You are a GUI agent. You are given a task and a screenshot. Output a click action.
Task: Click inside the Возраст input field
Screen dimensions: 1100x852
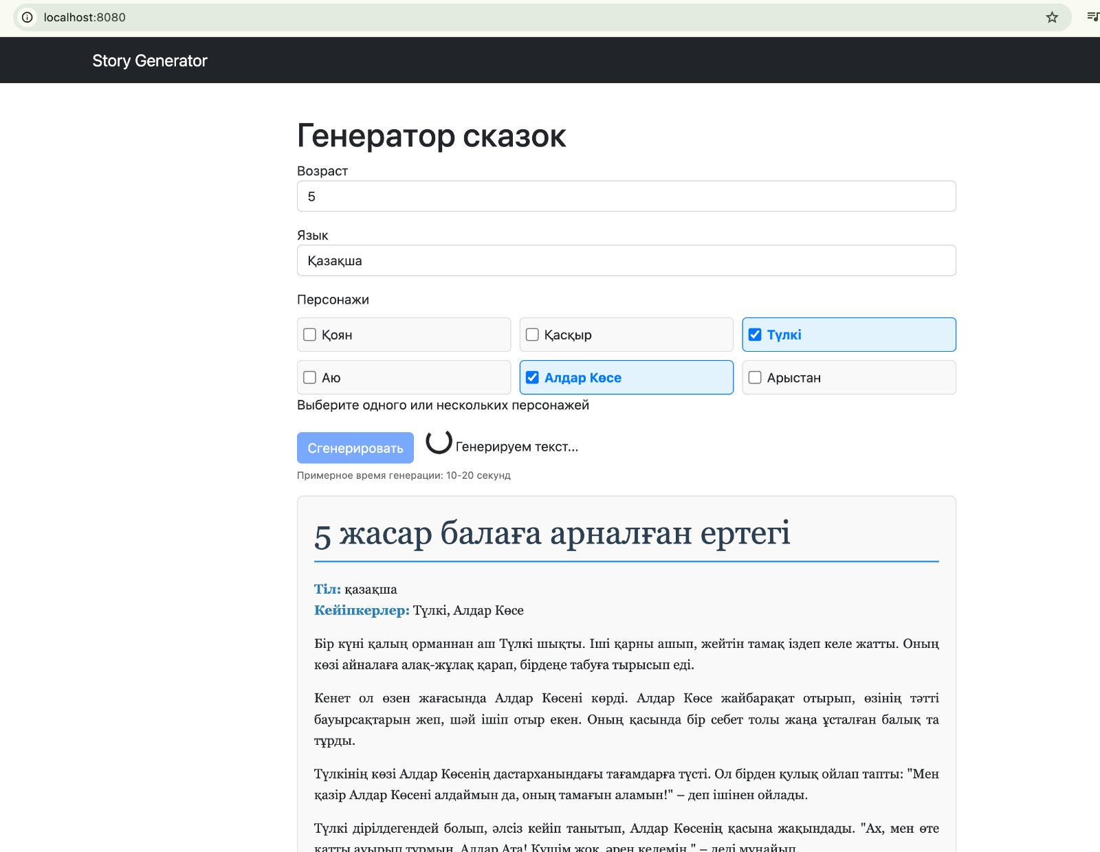point(626,196)
